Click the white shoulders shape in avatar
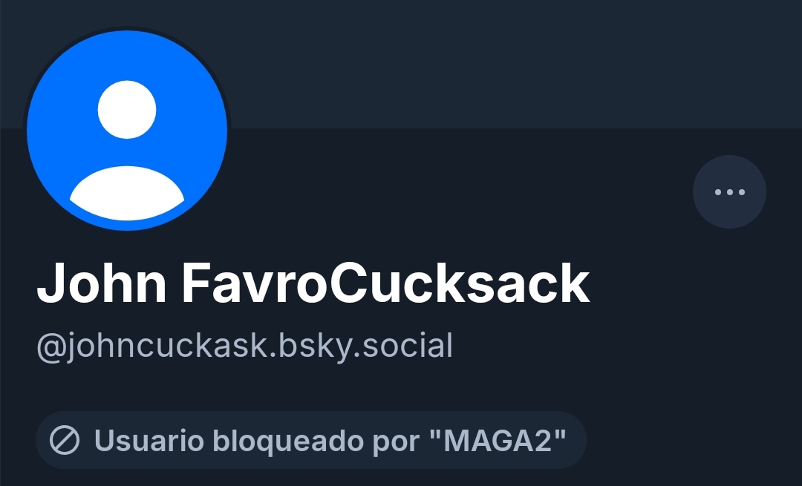802x486 pixels. coord(127,193)
